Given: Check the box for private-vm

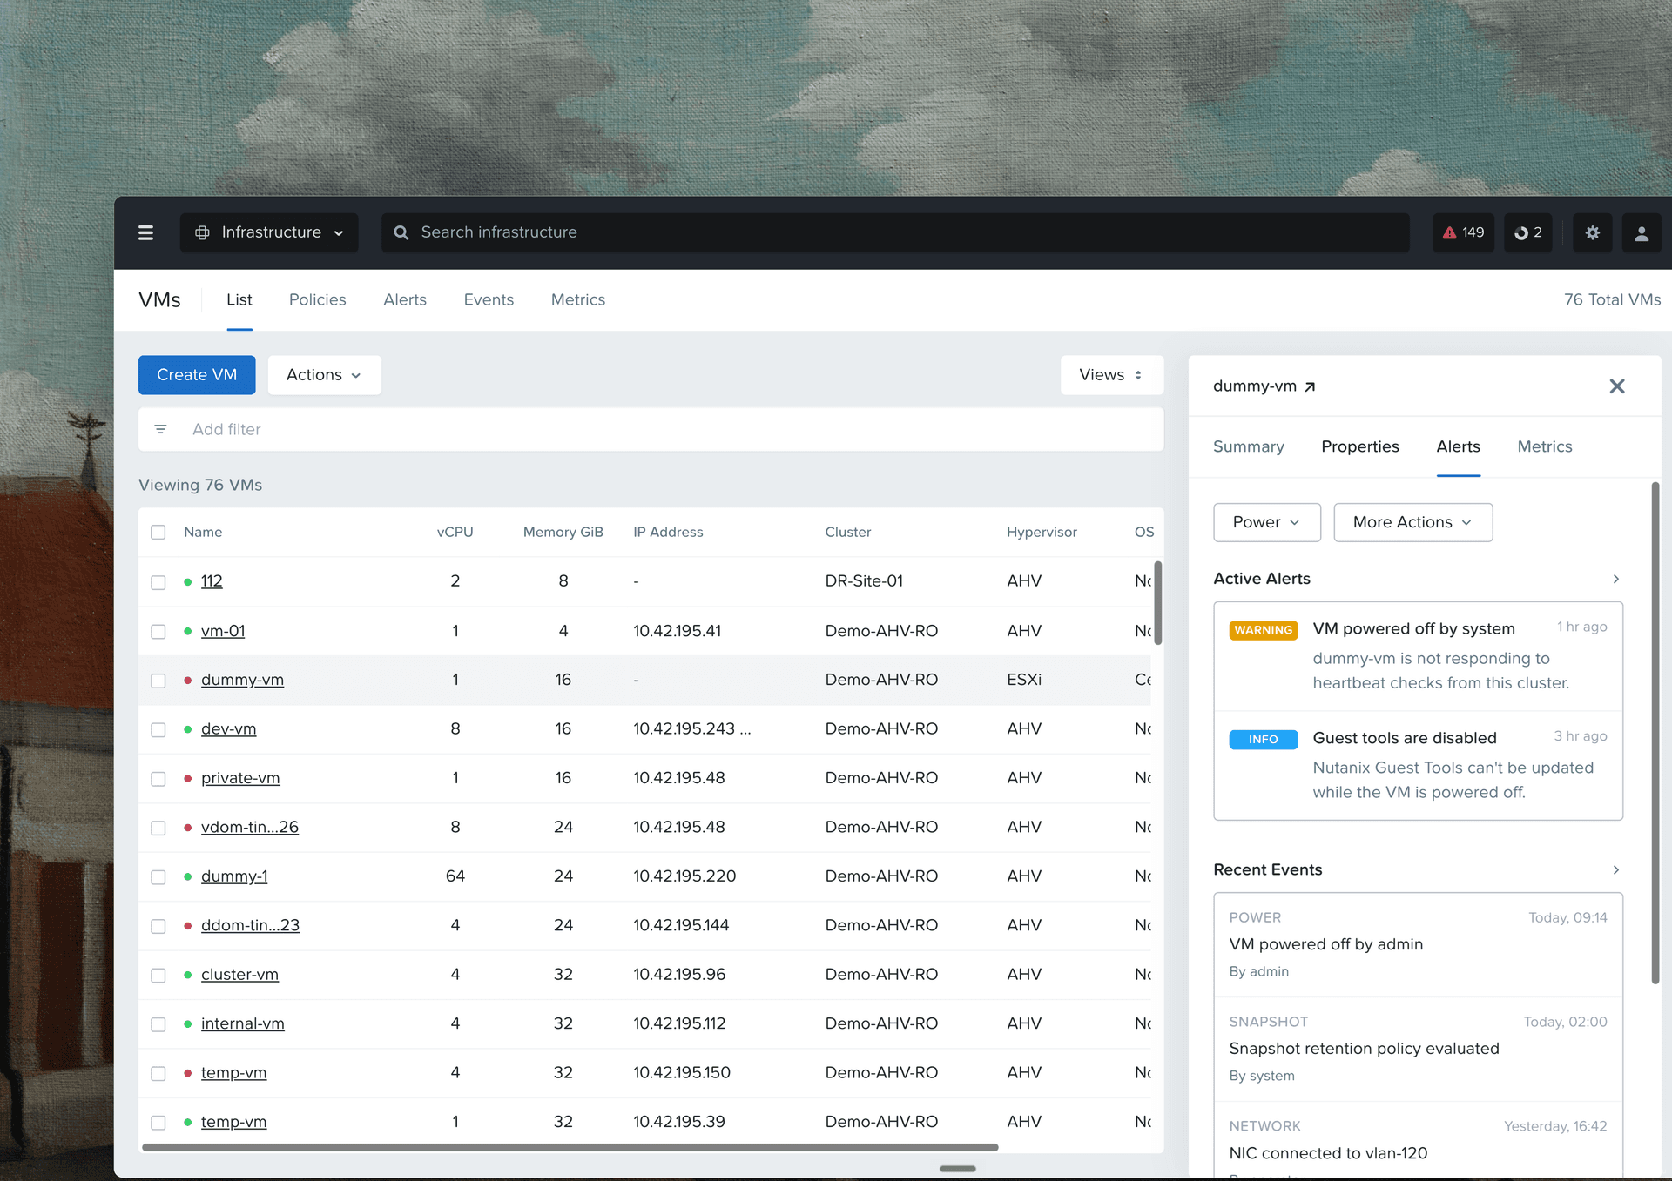Looking at the screenshot, I should click(158, 779).
